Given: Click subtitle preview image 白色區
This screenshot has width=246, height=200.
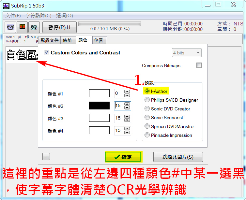Looking at the screenshot, I should tap(22, 55).
